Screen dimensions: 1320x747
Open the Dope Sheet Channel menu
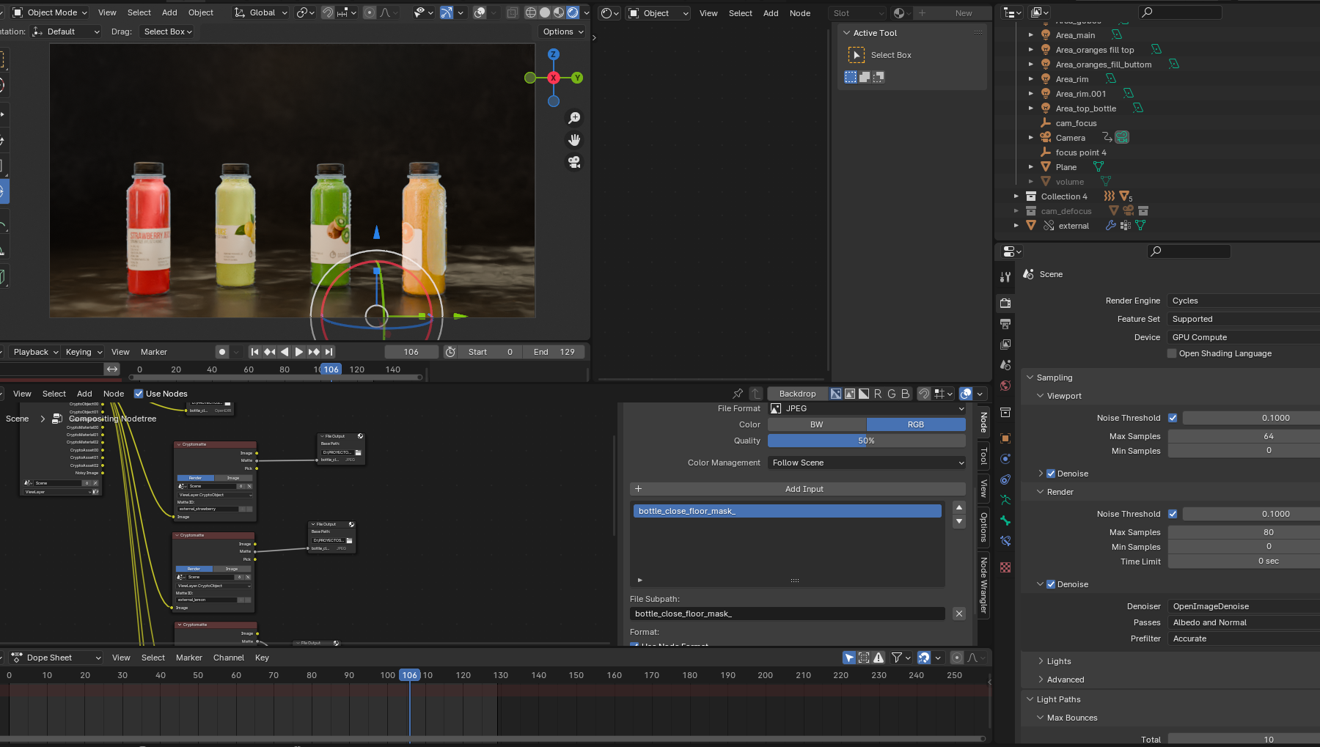point(229,658)
